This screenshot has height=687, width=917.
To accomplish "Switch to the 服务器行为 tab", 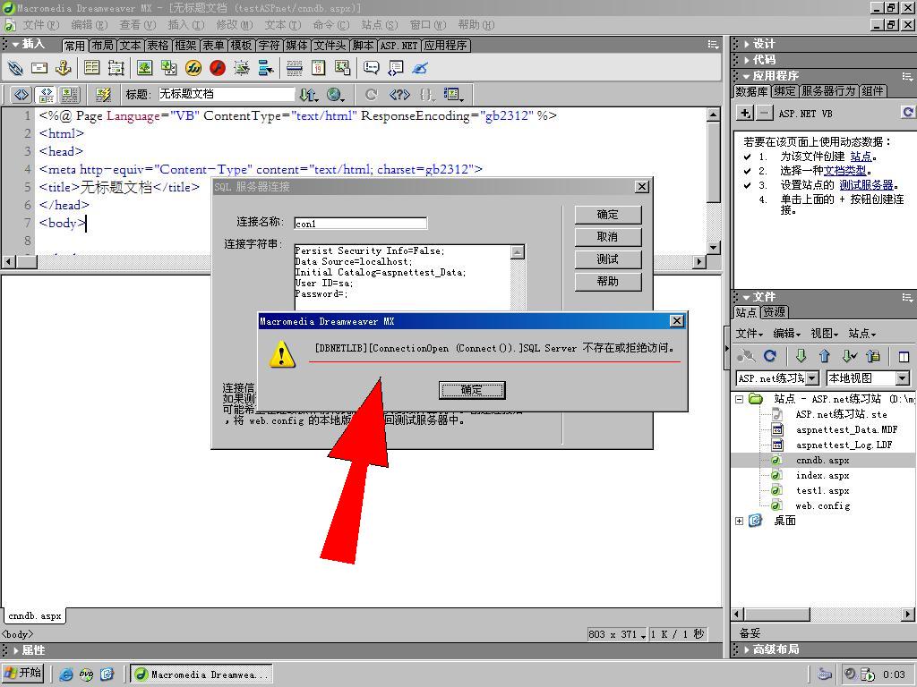I will coord(827,91).
